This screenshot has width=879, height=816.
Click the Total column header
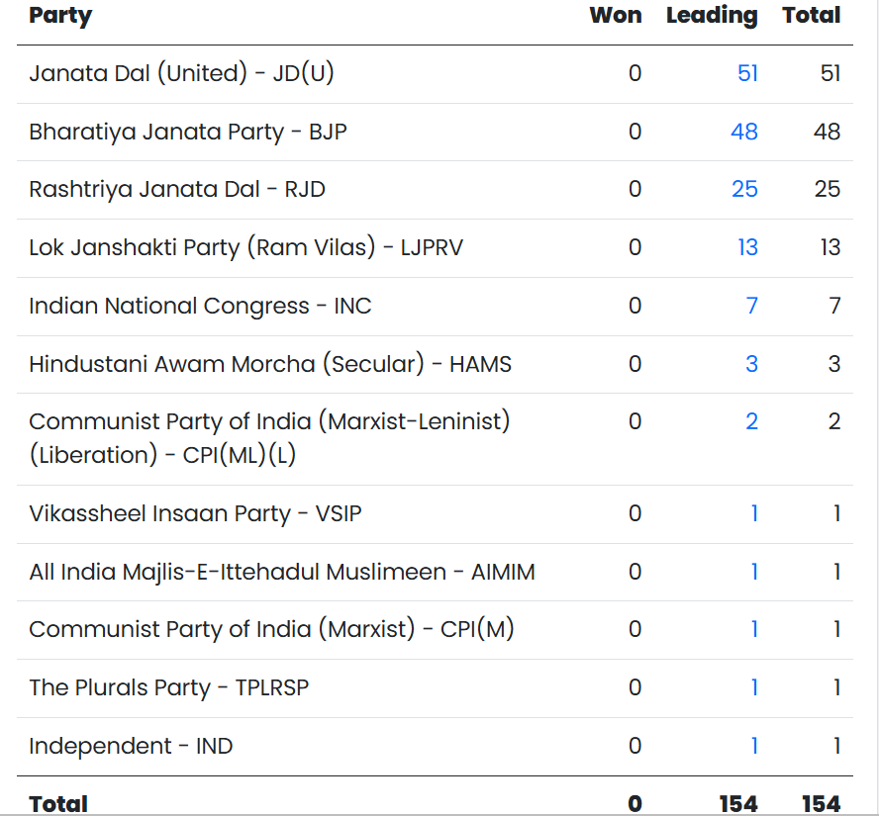(811, 16)
